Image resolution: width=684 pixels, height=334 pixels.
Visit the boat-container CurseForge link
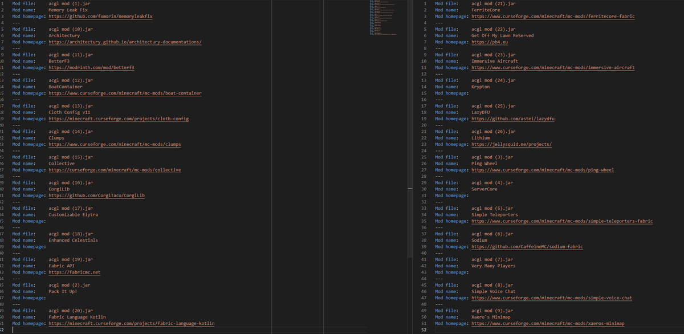pos(125,93)
